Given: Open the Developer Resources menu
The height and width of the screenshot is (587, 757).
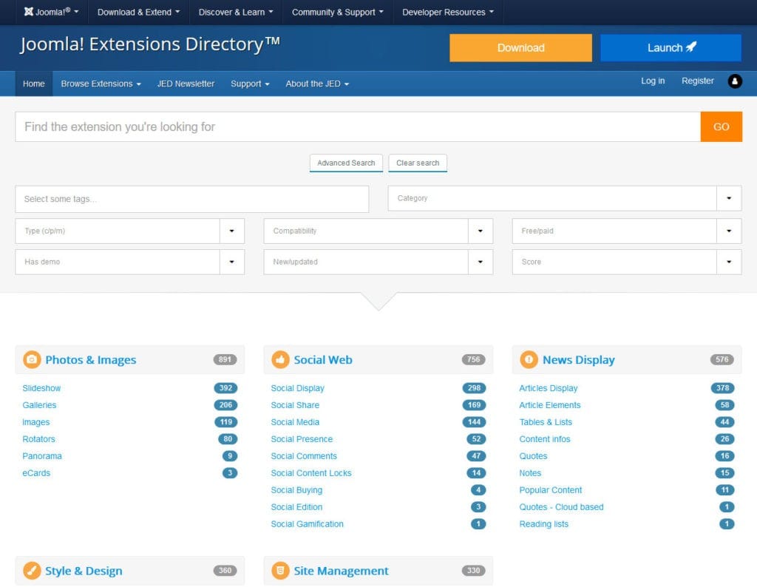Looking at the screenshot, I should (x=447, y=12).
